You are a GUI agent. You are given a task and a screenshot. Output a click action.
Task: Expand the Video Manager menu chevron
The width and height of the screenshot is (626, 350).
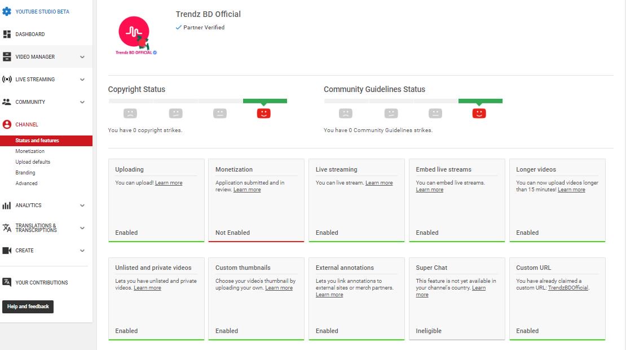[82, 57]
